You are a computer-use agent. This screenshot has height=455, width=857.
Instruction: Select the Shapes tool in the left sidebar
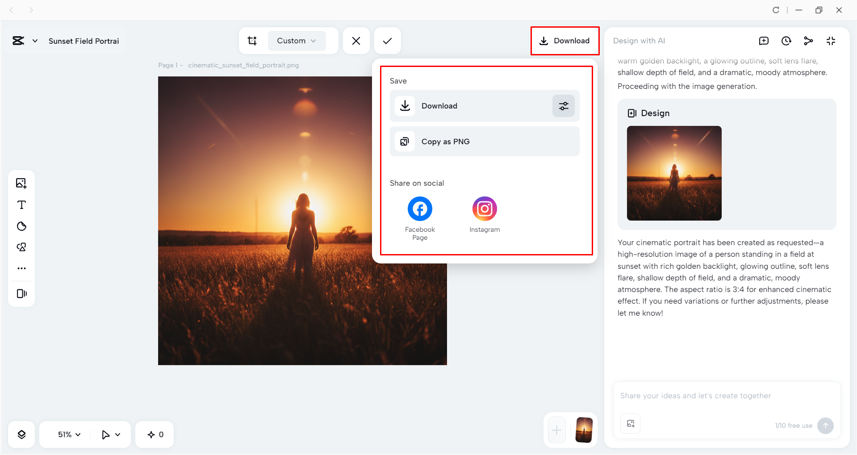[21, 226]
